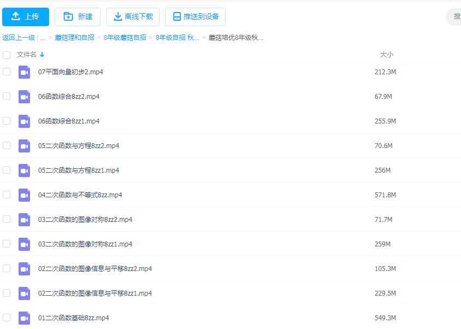Click the video icon for 03二次函数的图像对称8zz2.mp4
Viewport: 461px width, 329px height.
(24, 220)
